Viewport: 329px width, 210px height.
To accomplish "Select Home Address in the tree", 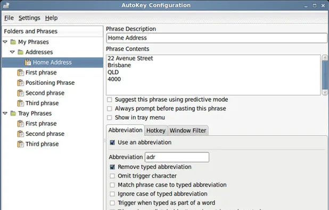I will [52, 62].
